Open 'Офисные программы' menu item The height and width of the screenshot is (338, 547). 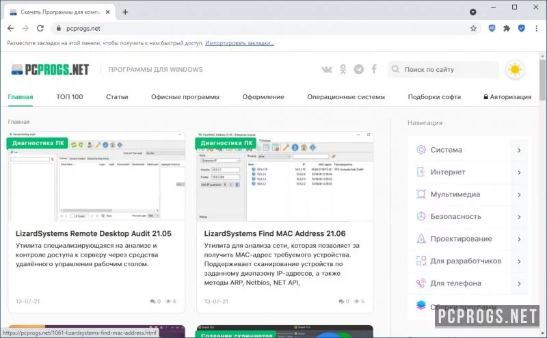[x=185, y=96]
